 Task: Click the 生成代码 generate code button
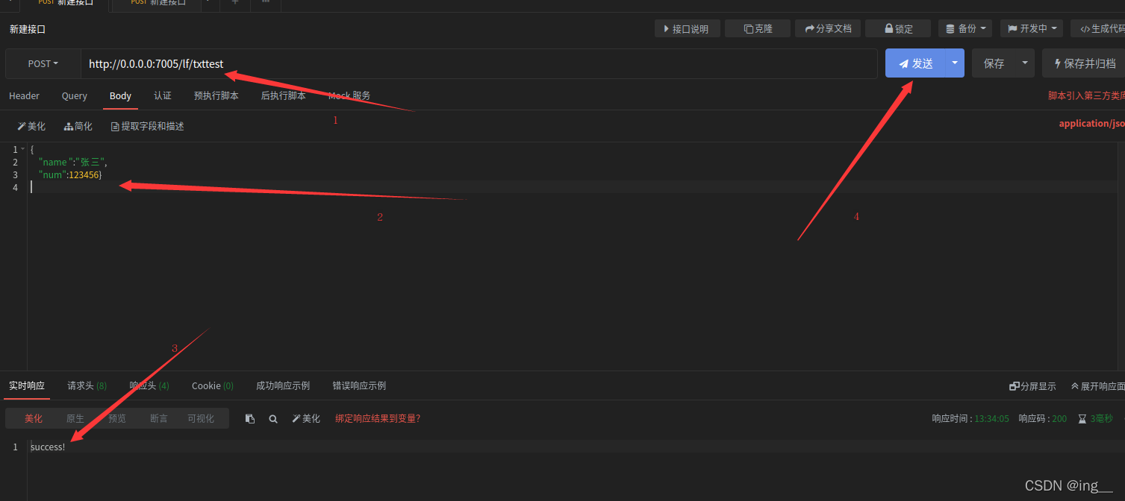point(1098,28)
